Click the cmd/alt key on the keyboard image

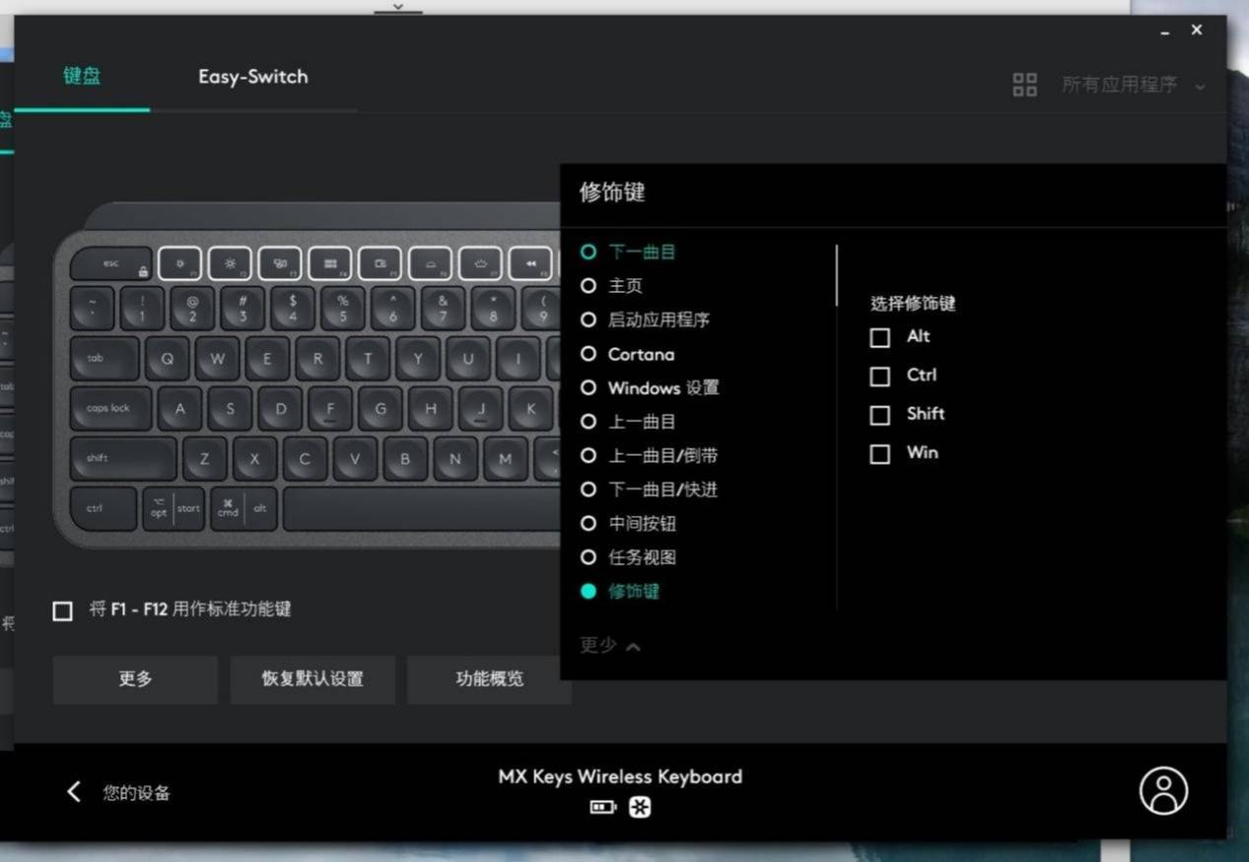click(243, 509)
